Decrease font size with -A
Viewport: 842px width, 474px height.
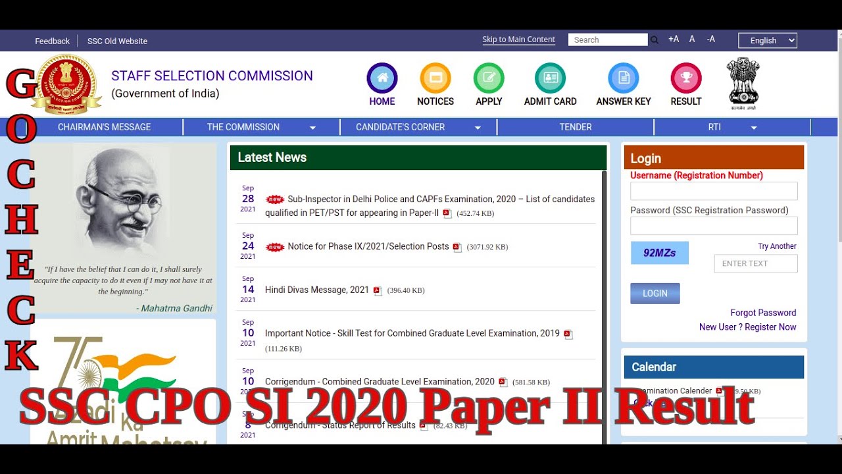711,39
